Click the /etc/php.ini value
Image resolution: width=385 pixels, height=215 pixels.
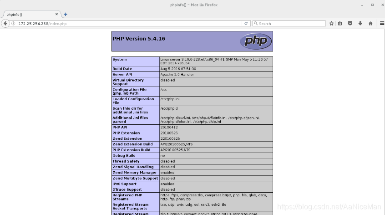coord(170,99)
